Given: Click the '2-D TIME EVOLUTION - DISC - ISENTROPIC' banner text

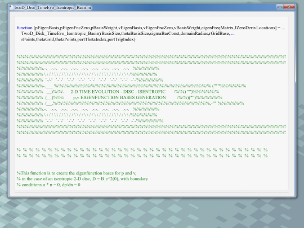Looking at the screenshot, I should pos(118,92).
